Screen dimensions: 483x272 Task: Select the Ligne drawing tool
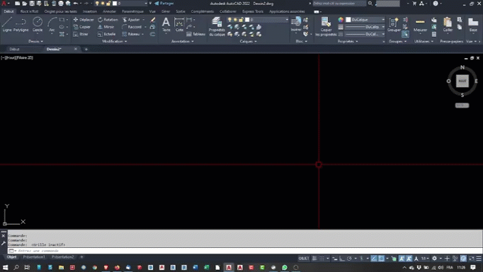(7, 25)
